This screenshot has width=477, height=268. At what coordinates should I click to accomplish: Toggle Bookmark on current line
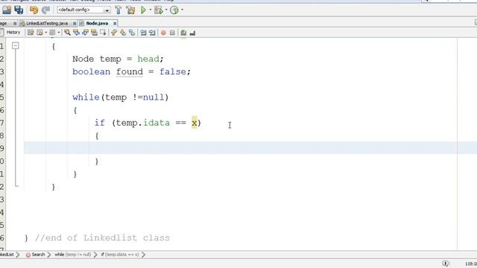[x=132, y=33]
